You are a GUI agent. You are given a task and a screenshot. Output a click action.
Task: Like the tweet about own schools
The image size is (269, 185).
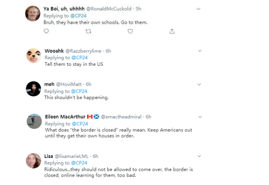click(130, 31)
